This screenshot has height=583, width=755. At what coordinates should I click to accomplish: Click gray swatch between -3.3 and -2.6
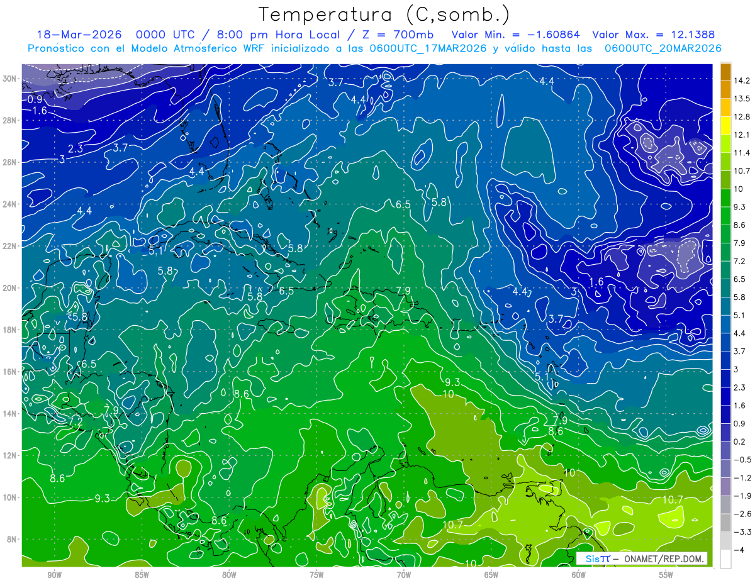[725, 523]
